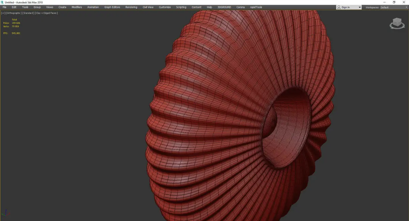
Task: Open the Graph Editors menu
Action: (112, 7)
